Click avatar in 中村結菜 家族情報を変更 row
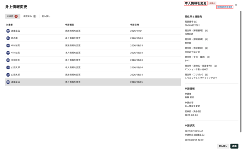The height and width of the screenshot is (151, 242). 8,46
